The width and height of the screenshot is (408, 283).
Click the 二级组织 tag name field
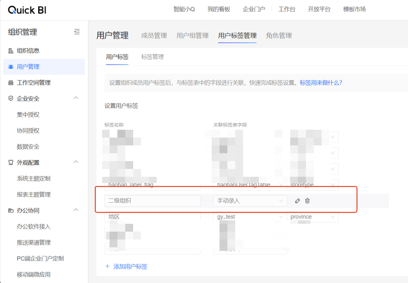coord(152,201)
